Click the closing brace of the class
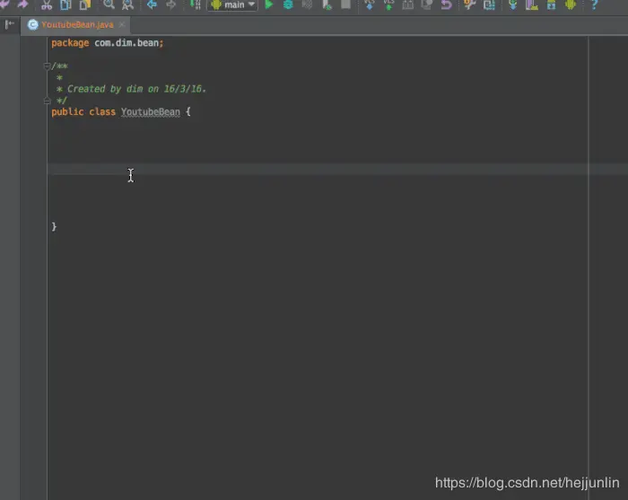The height and width of the screenshot is (500, 628). [54, 227]
